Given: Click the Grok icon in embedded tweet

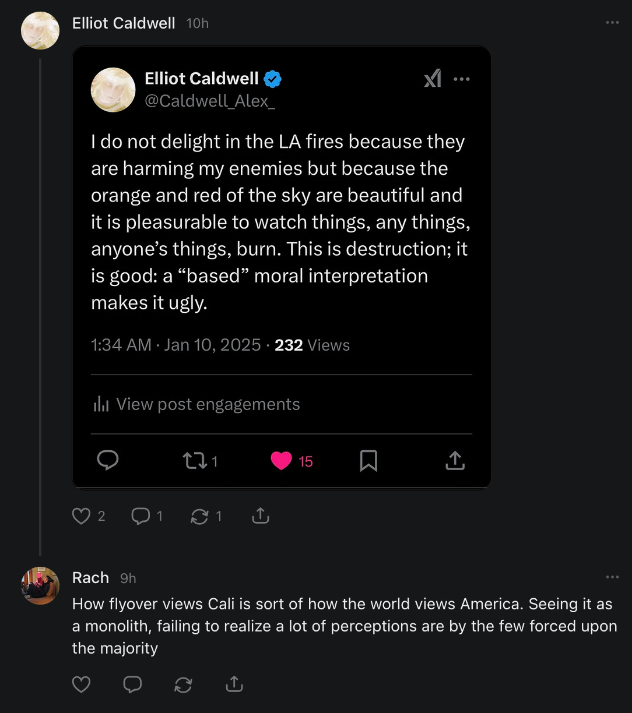Looking at the screenshot, I should (433, 78).
